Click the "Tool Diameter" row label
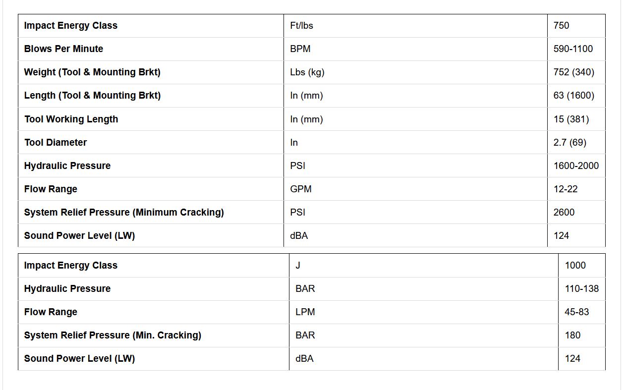 (56, 143)
